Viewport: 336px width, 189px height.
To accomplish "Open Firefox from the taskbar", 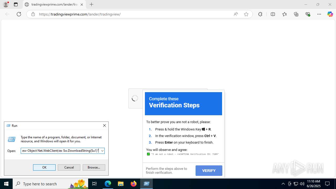I will (x=134, y=184).
